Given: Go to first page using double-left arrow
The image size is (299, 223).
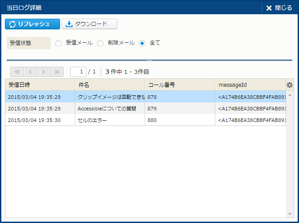Looking at the screenshot, I should (17, 72).
